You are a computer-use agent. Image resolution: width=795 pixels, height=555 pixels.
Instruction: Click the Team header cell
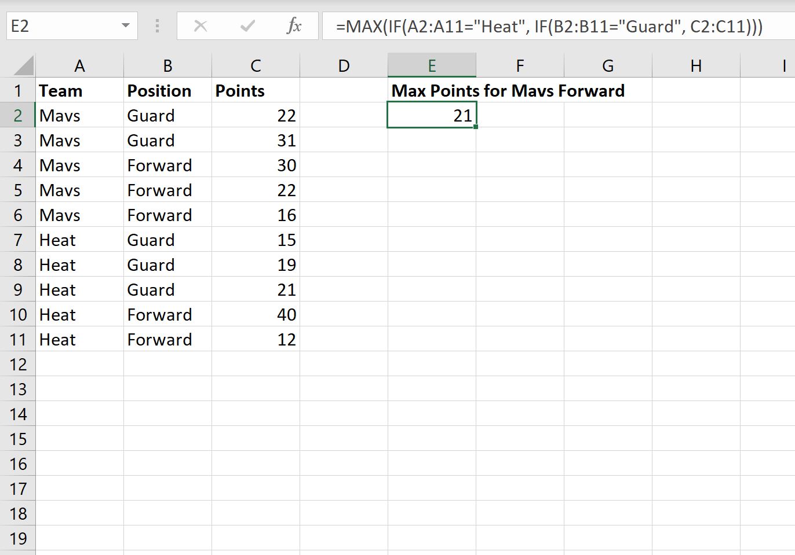pyautogui.click(x=79, y=91)
